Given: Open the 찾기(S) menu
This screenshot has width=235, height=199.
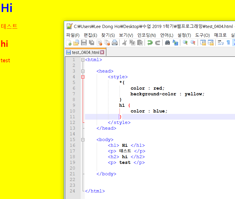Looking at the screenshot, I should click(108, 35).
